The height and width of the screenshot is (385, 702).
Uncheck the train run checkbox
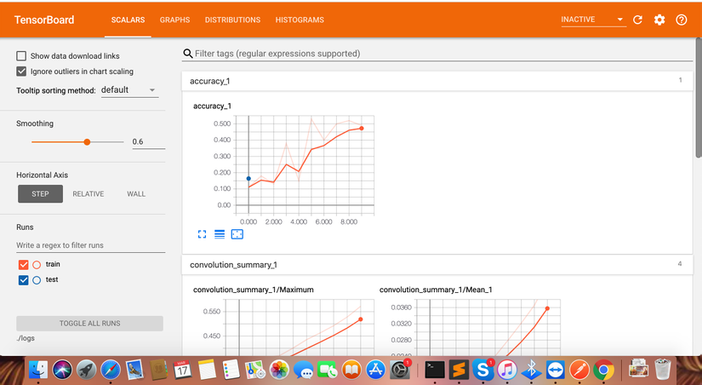(x=23, y=265)
